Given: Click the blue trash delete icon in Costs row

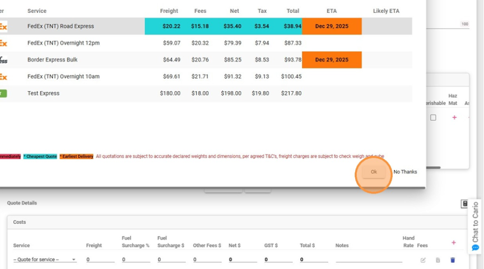Looking at the screenshot, I should click(453, 260).
